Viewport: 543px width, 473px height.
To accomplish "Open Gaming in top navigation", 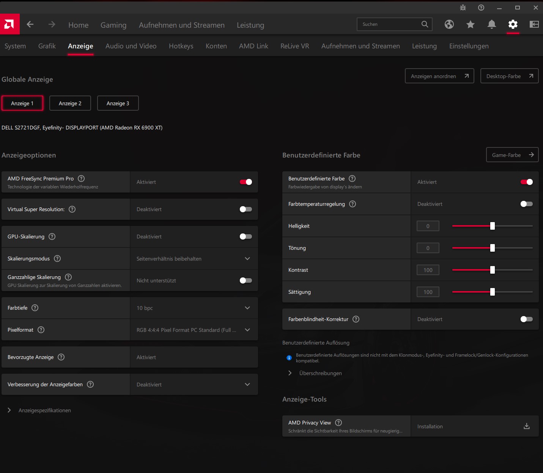I will 113,25.
